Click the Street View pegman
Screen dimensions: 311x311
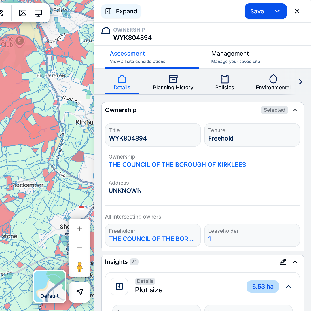pyautogui.click(x=79, y=267)
